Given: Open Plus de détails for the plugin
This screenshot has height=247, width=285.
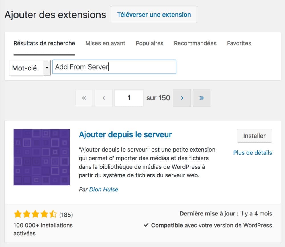Looking at the screenshot, I should (253, 153).
